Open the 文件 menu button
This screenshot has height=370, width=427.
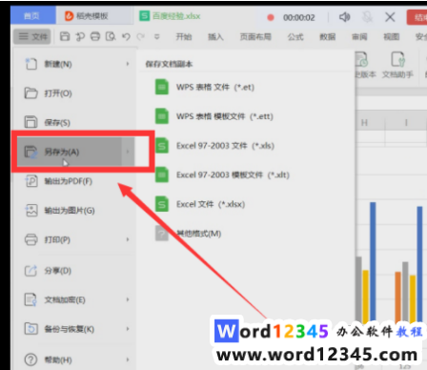32,36
